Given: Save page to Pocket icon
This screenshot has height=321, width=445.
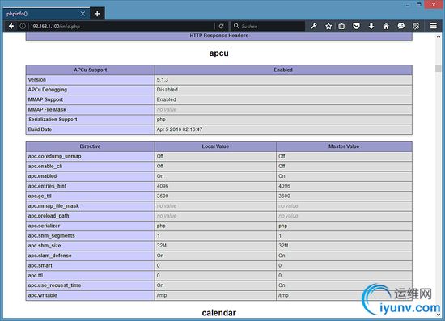Looking at the screenshot, I should tap(357, 27).
